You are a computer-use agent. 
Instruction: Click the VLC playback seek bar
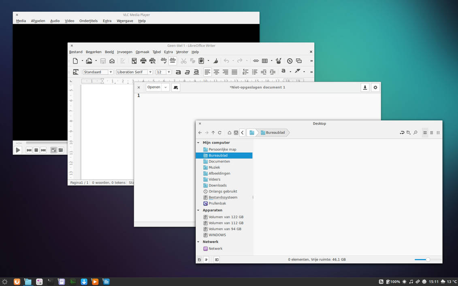(x=47, y=143)
